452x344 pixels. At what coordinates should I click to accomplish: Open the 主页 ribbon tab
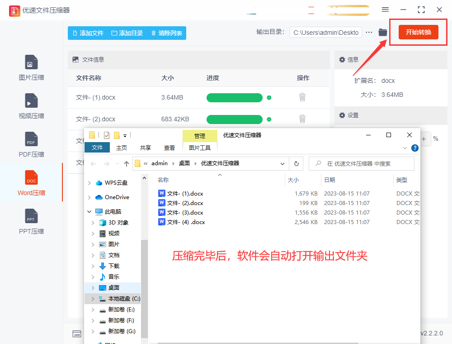pyautogui.click(x=121, y=148)
